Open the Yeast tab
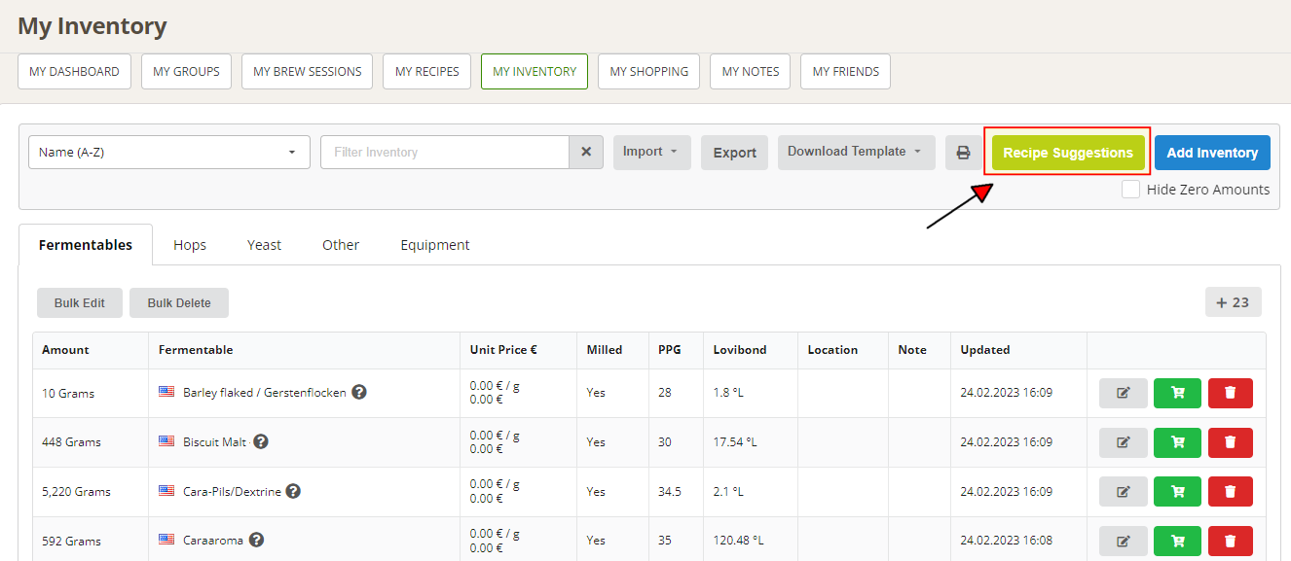The height and width of the screenshot is (561, 1291). pyautogui.click(x=264, y=245)
